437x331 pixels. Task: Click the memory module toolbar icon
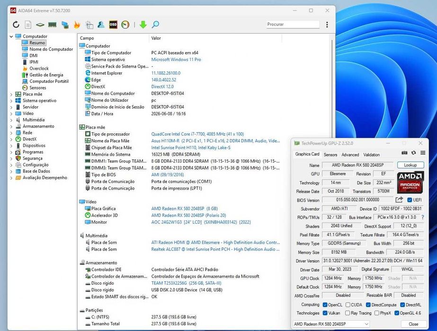(x=53, y=25)
